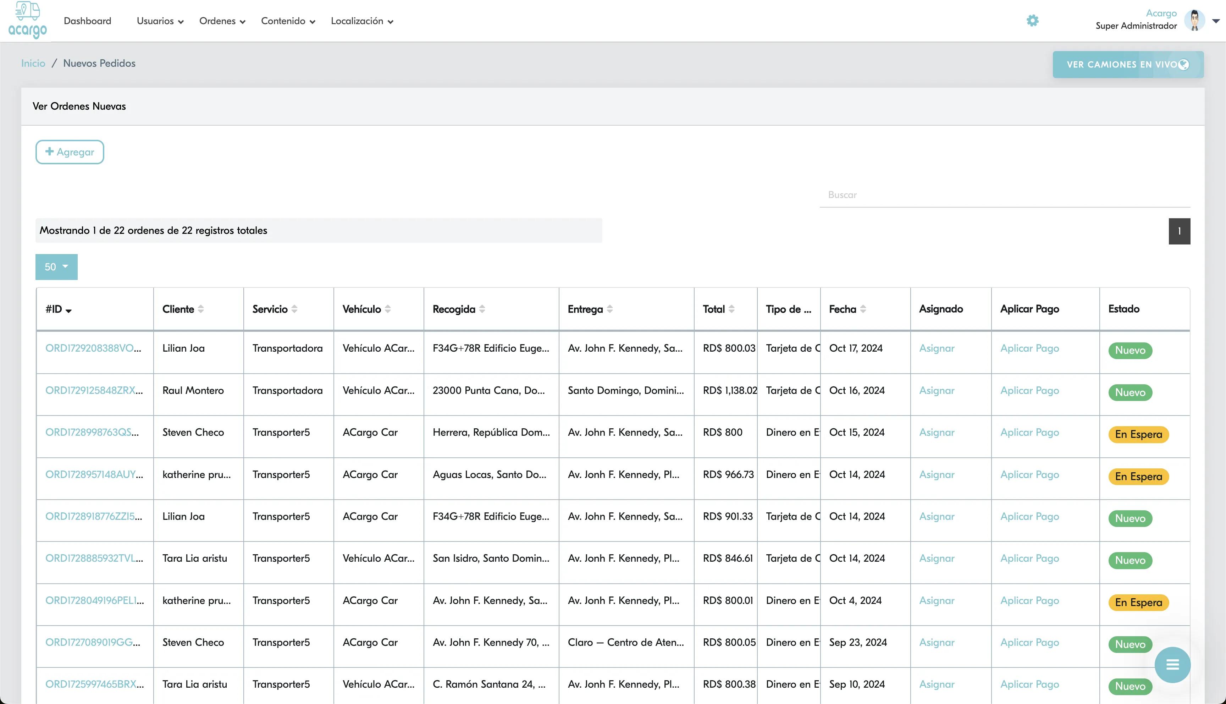Toggle #ID column sort direction
The image size is (1226, 704).
point(68,310)
